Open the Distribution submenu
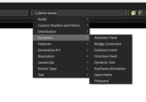The height and width of the screenshot is (102, 146). (61, 31)
